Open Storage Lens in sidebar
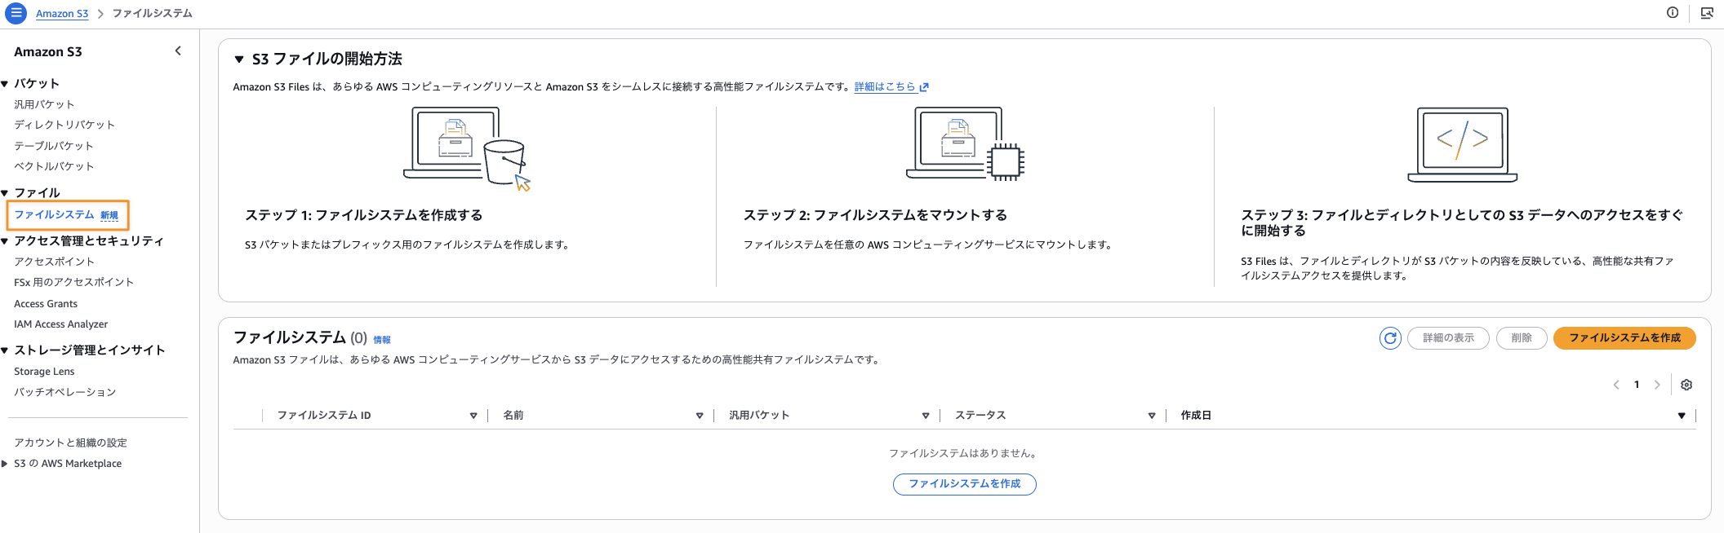Image resolution: width=1724 pixels, height=533 pixels. click(x=44, y=372)
